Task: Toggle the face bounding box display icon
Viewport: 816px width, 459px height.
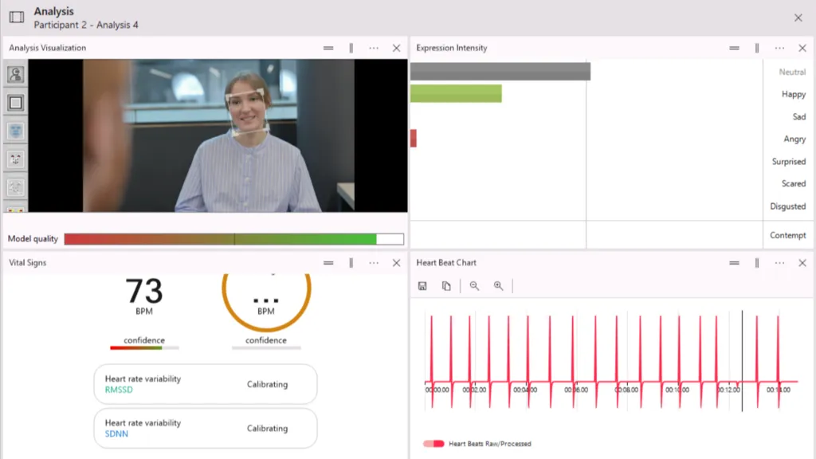Action: pos(15,103)
